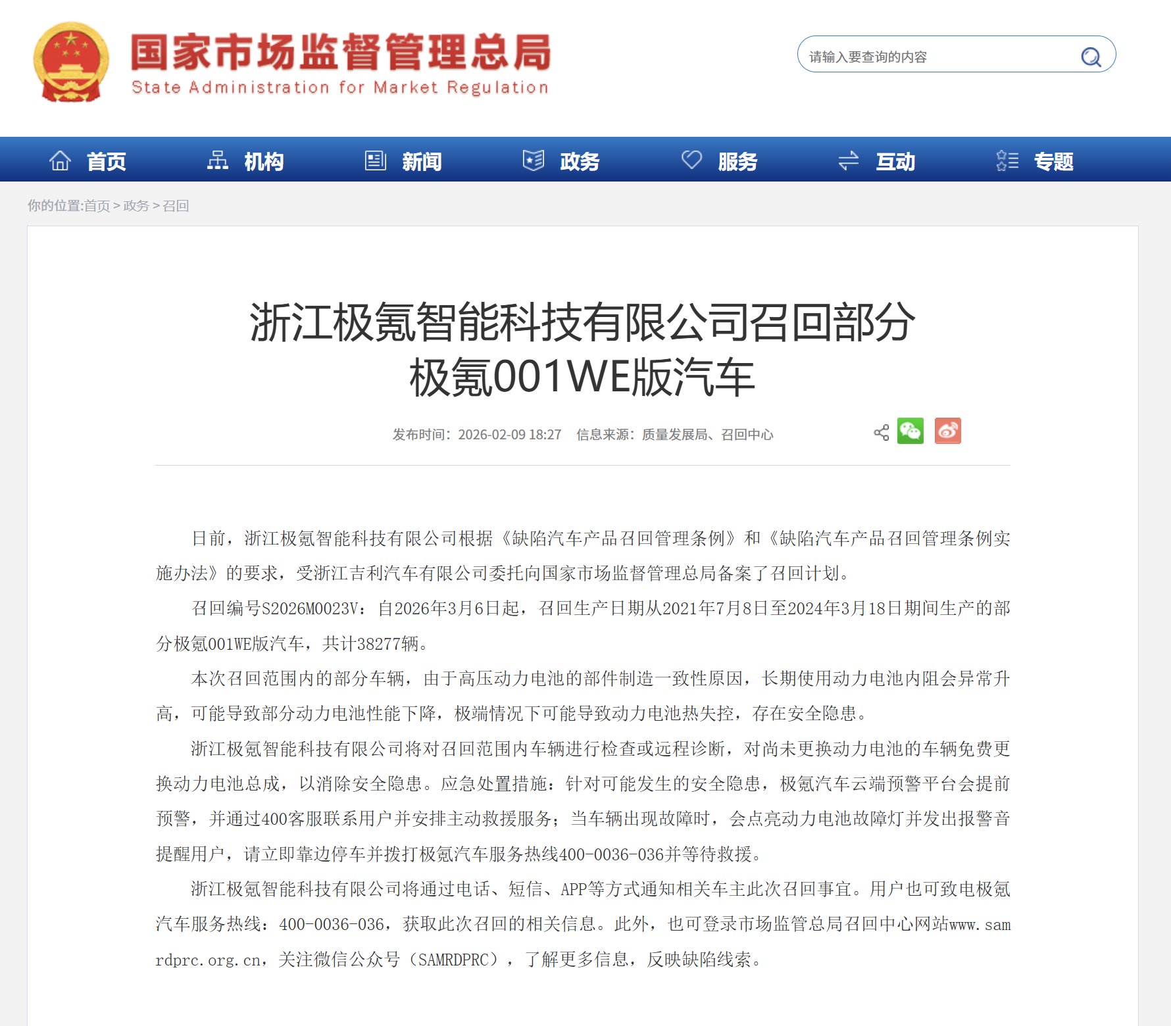This screenshot has width=1171, height=1026.
Task: Open the 互动 navigation menu
Action: click(x=895, y=161)
